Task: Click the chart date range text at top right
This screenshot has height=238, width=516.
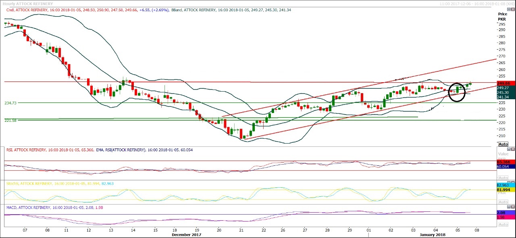Action: 477,3
